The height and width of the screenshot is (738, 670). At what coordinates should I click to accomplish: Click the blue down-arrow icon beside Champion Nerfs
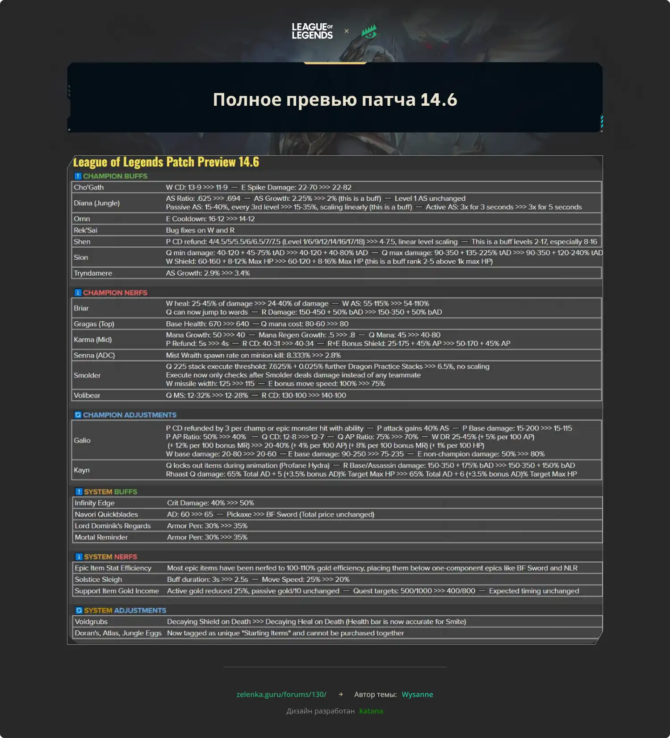coord(78,293)
